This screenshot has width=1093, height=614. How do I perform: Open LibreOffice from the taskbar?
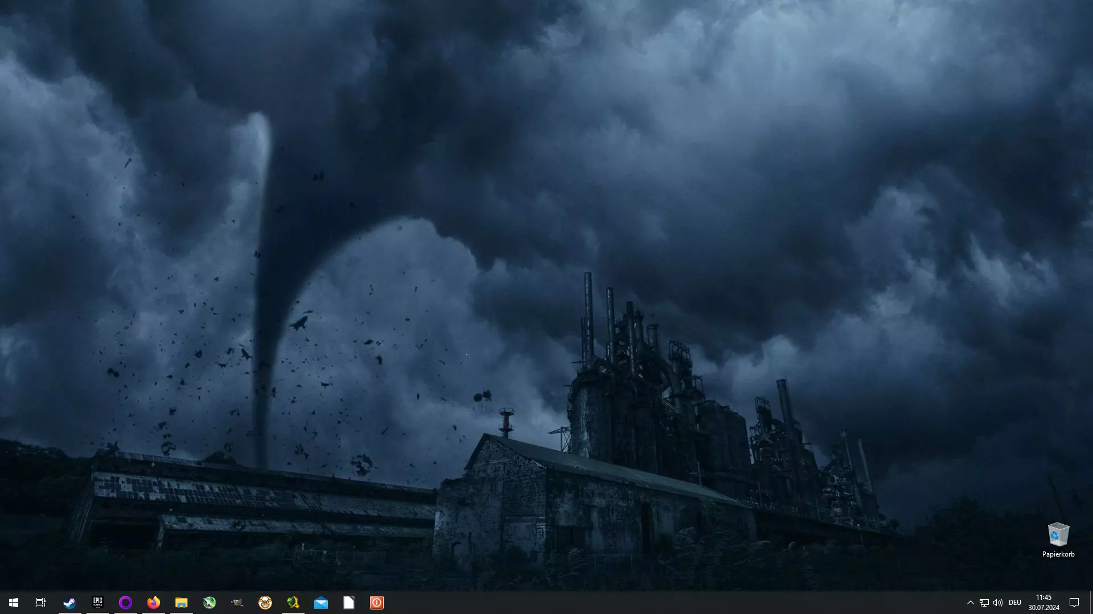(349, 603)
